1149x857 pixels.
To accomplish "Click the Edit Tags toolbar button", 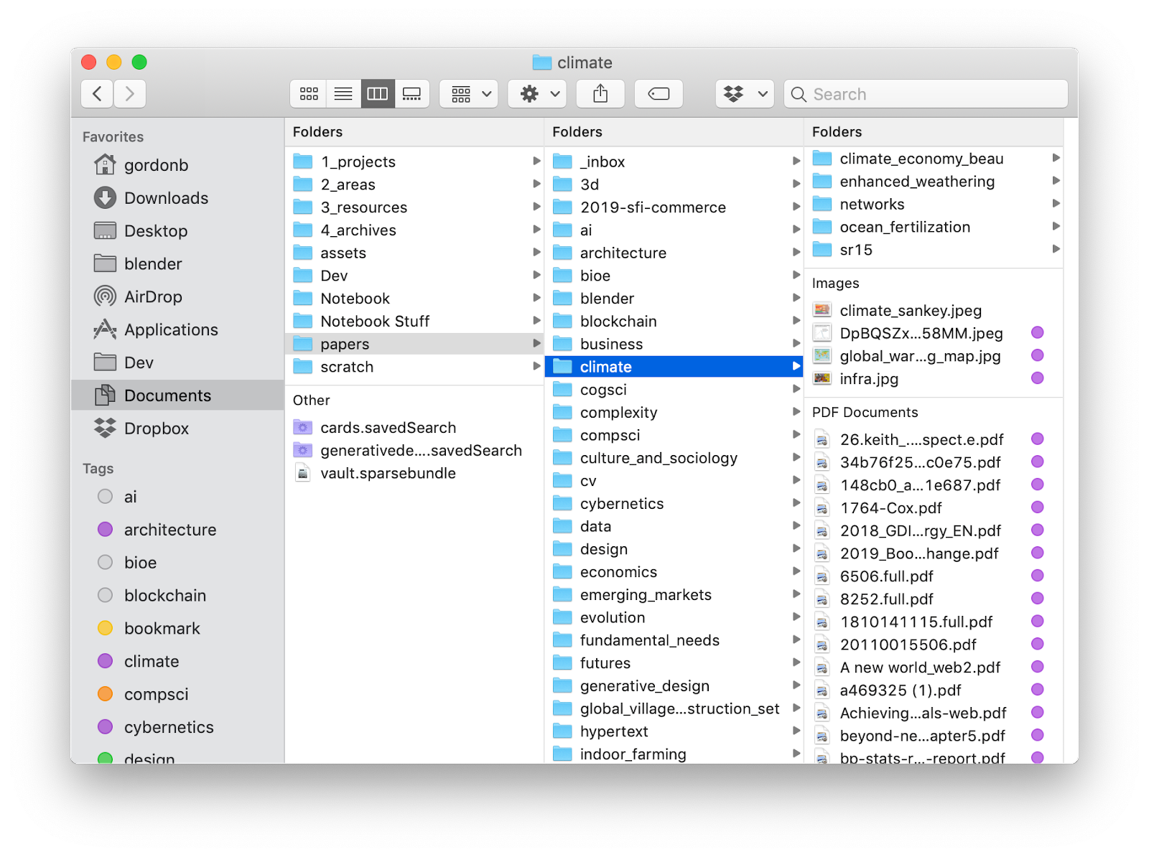I will coord(659,94).
